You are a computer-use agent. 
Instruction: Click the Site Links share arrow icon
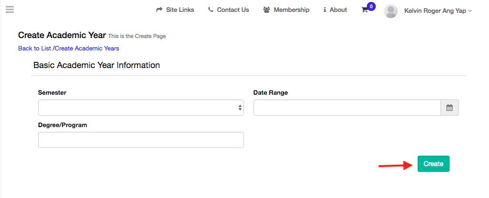[159, 10]
